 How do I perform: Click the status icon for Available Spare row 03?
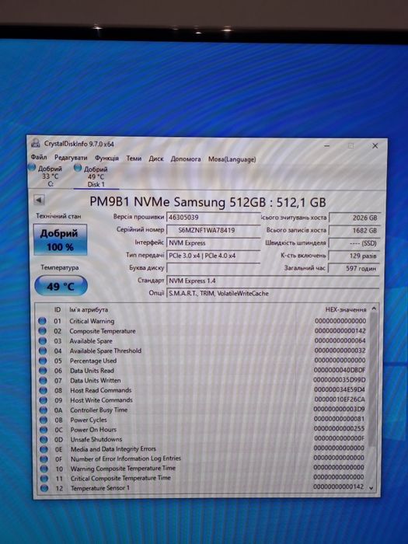point(43,340)
